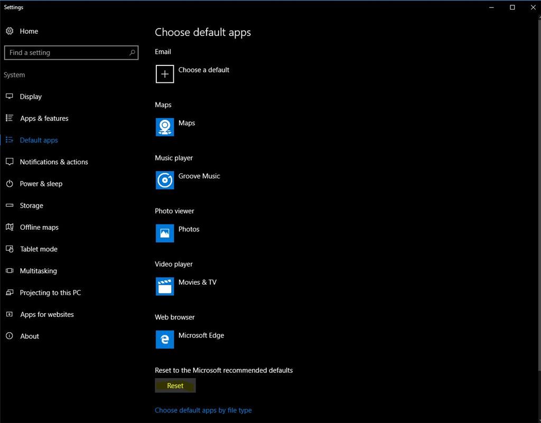This screenshot has height=423, width=541.
Task: Click the Movies & TV app icon
Action: point(165,286)
